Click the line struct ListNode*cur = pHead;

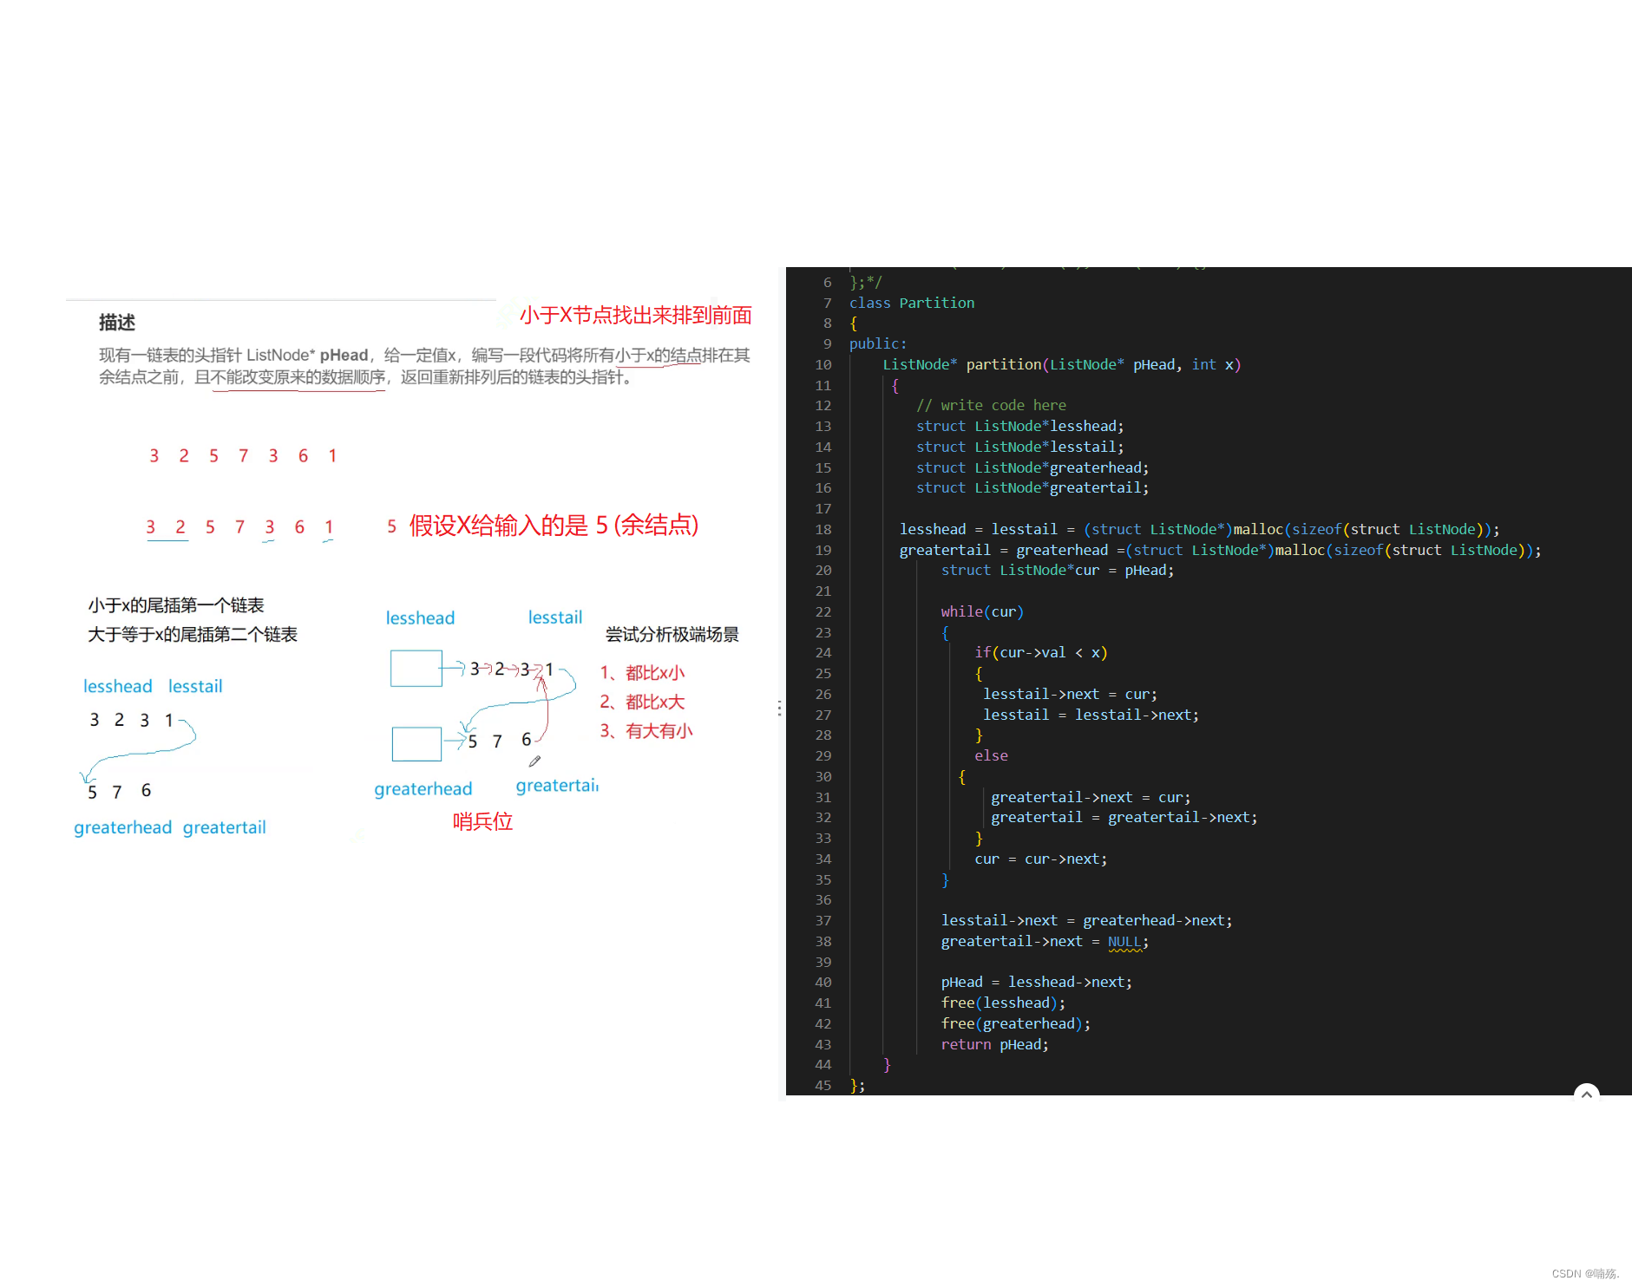[1058, 570]
